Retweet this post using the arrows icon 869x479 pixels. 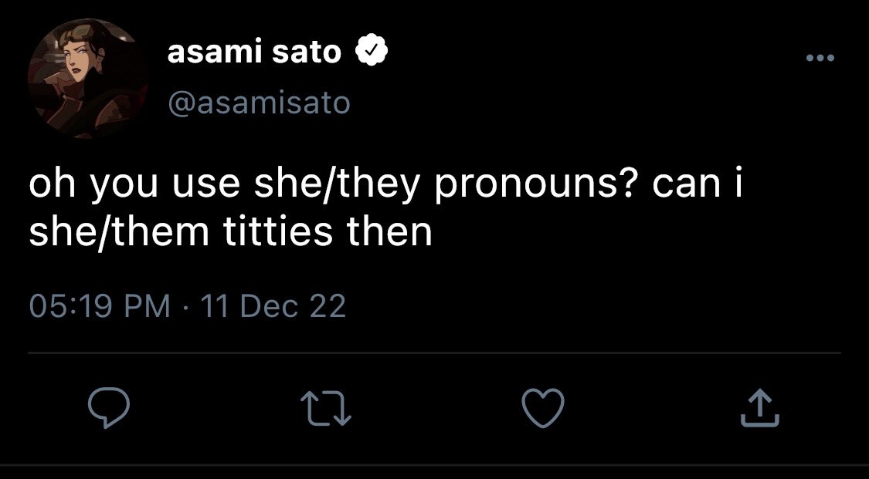pyautogui.click(x=325, y=409)
